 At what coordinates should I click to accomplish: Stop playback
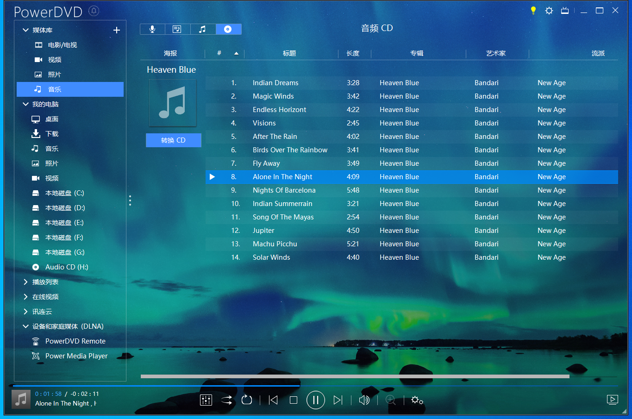coord(294,400)
